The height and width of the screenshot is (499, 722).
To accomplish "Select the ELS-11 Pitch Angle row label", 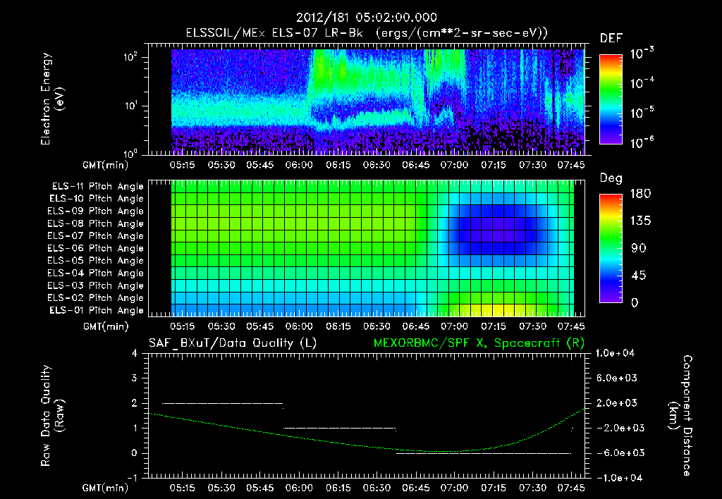I will coord(97,187).
